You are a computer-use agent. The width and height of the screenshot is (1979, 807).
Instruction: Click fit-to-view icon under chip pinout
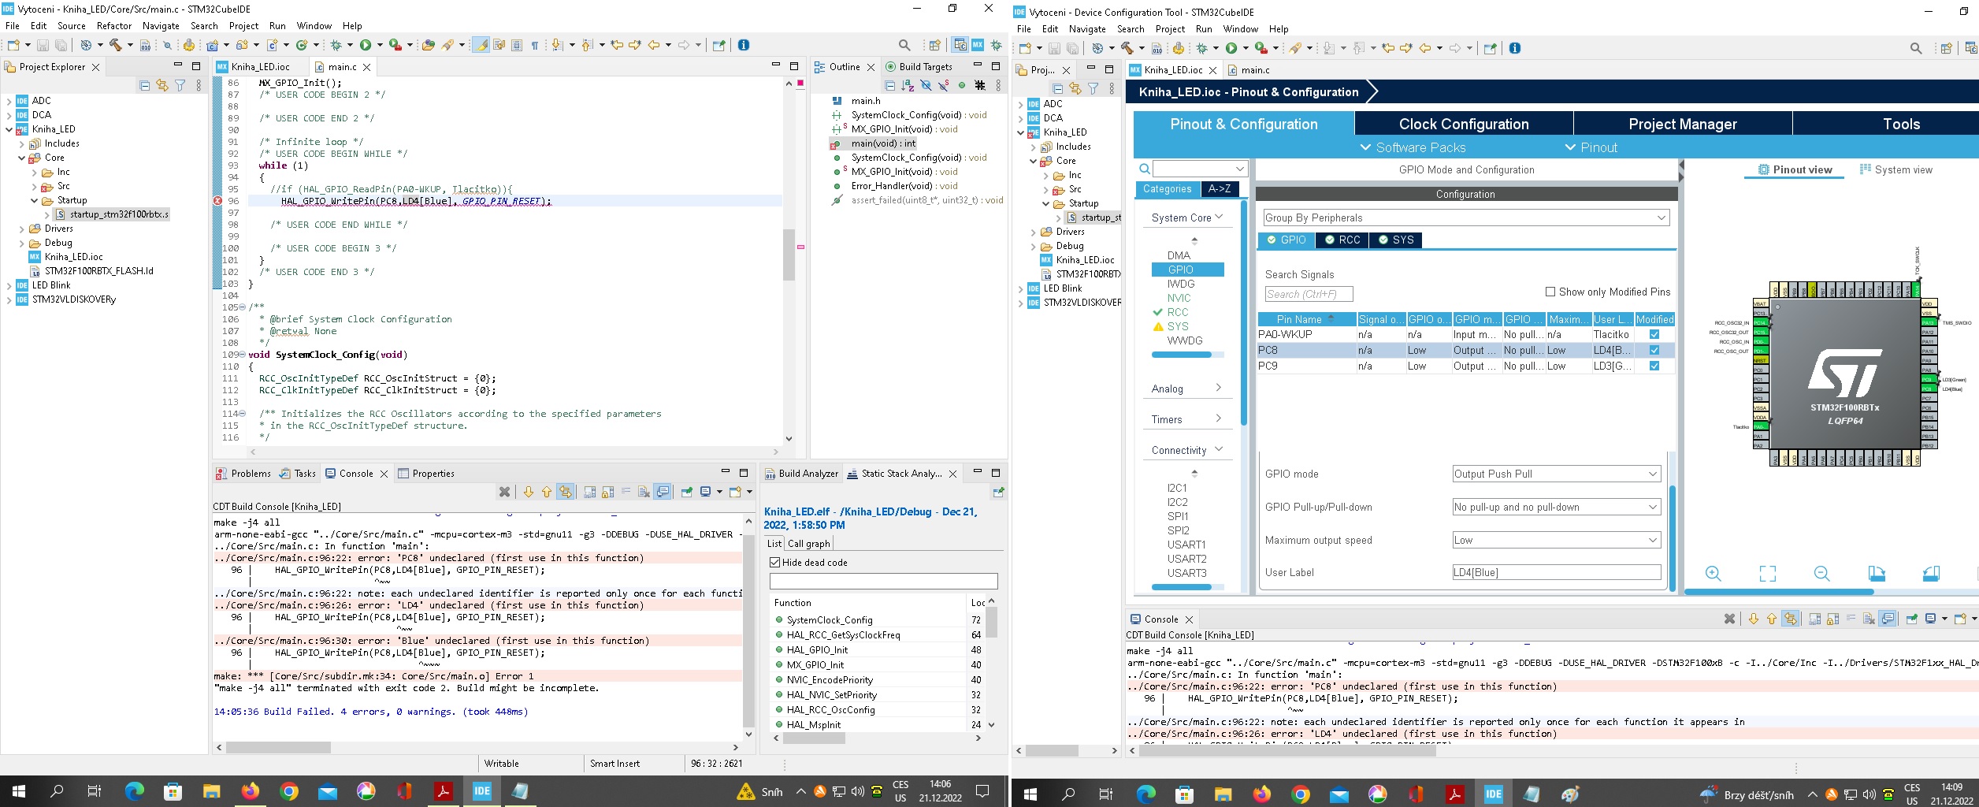(x=1767, y=574)
